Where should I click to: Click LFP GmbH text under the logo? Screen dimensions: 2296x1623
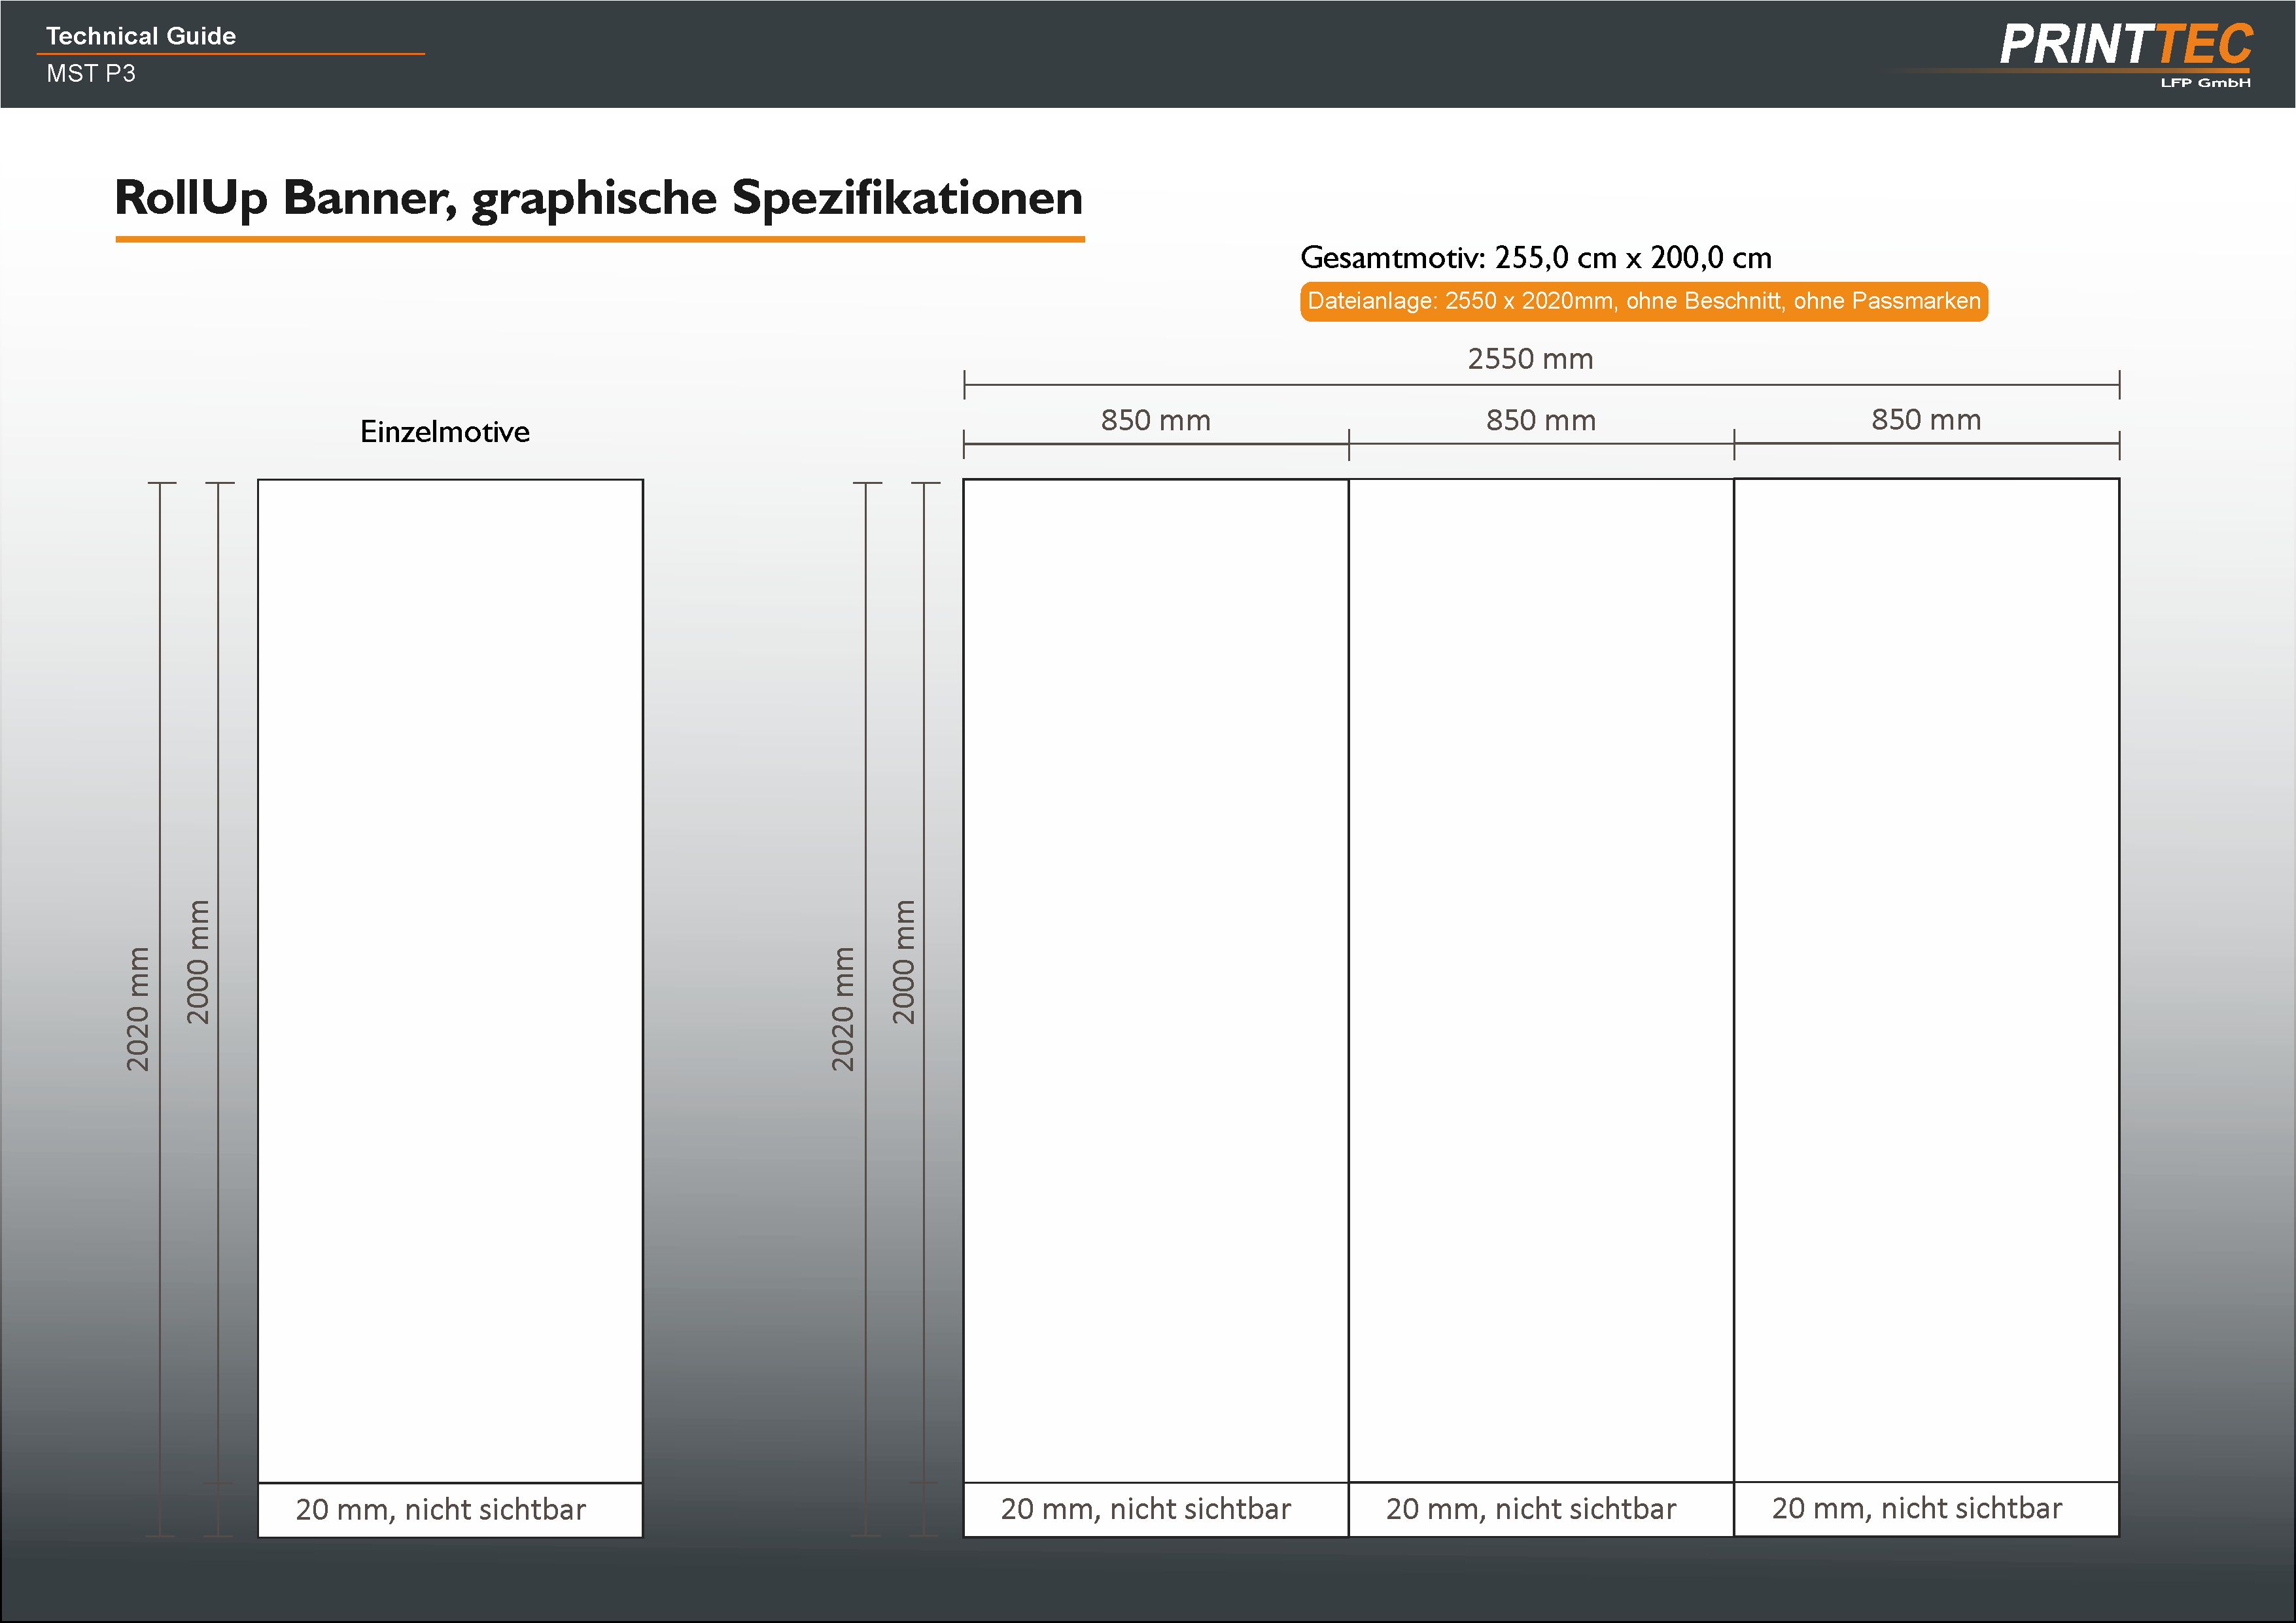pos(2205,83)
